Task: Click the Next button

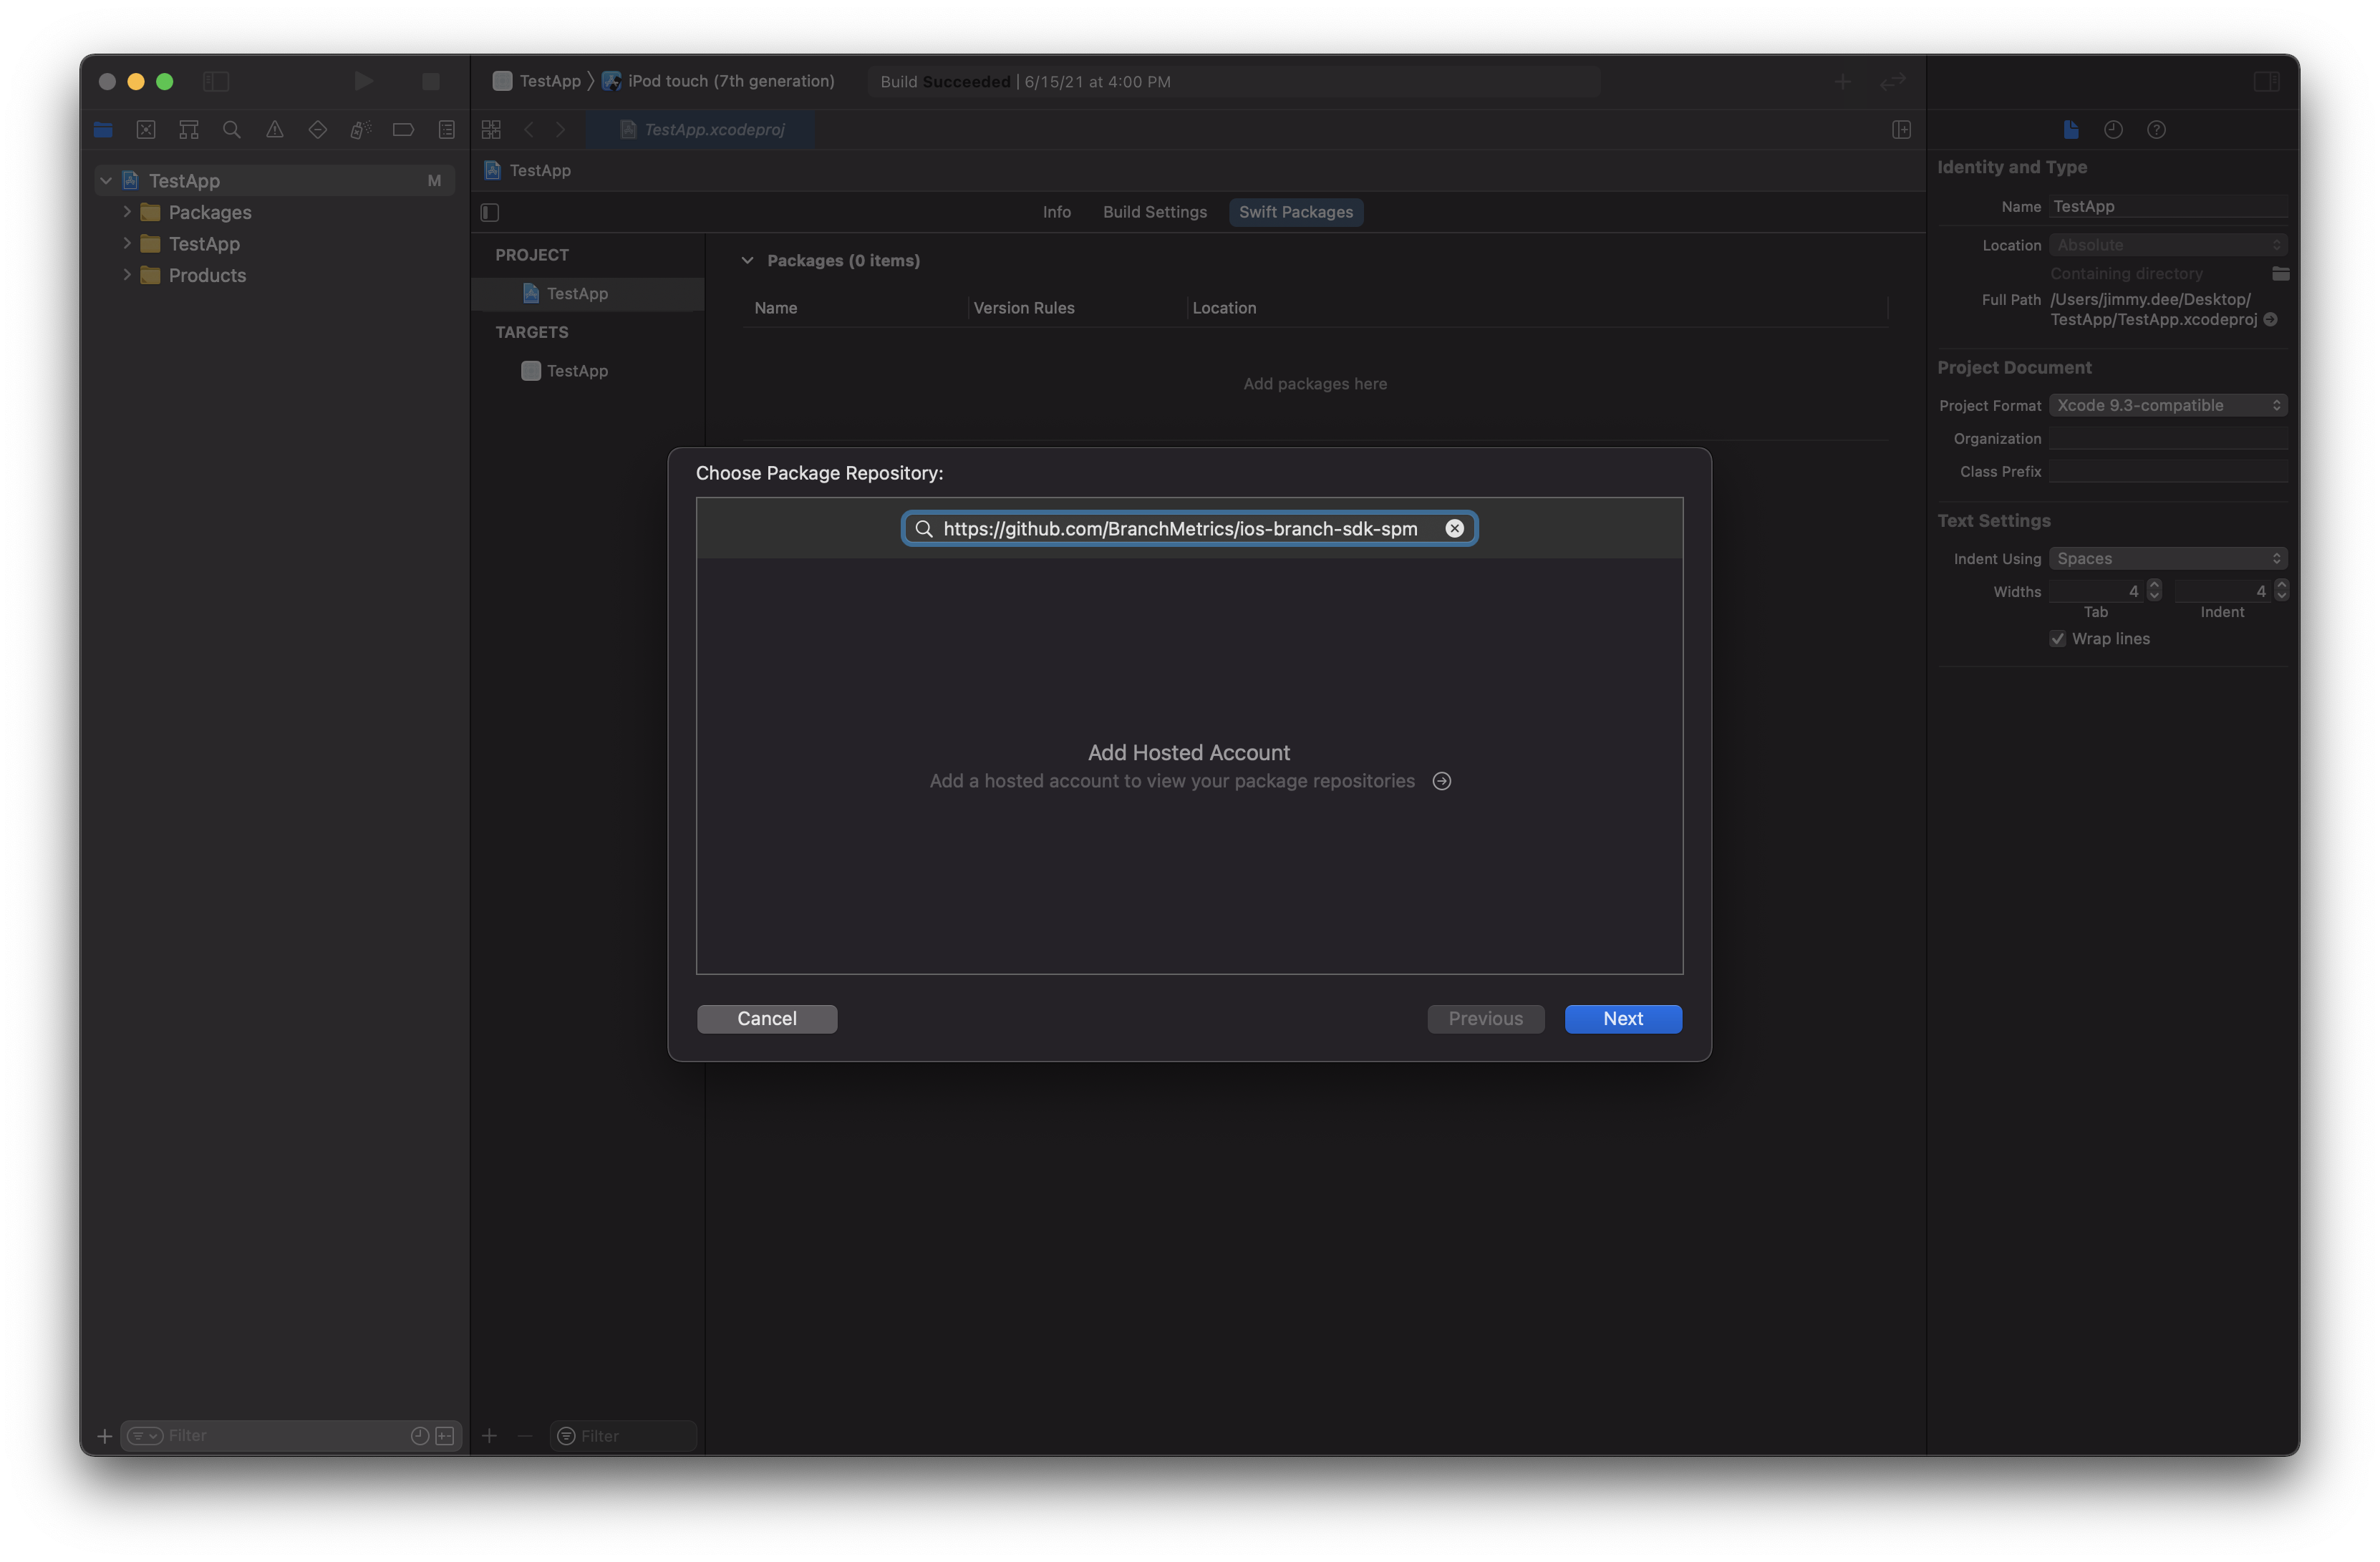Action: 1623,1019
